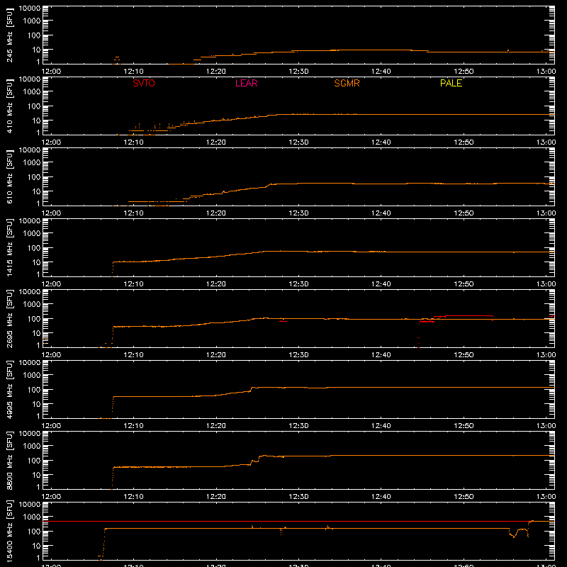
Task: Click 12:30 time label under 8800 MHz plot
Action: coord(298,497)
